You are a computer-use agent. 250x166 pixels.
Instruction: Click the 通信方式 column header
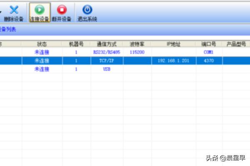[107, 44]
